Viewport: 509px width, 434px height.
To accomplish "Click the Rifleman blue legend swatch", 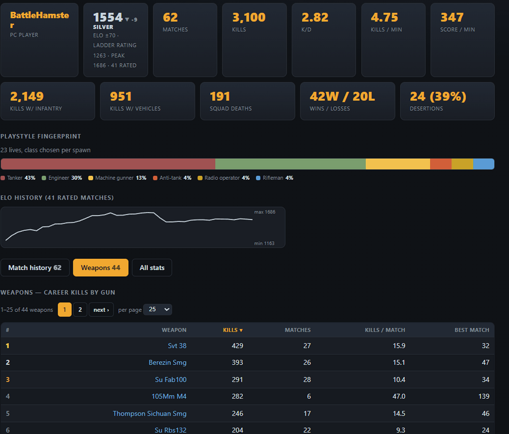I will pos(258,178).
